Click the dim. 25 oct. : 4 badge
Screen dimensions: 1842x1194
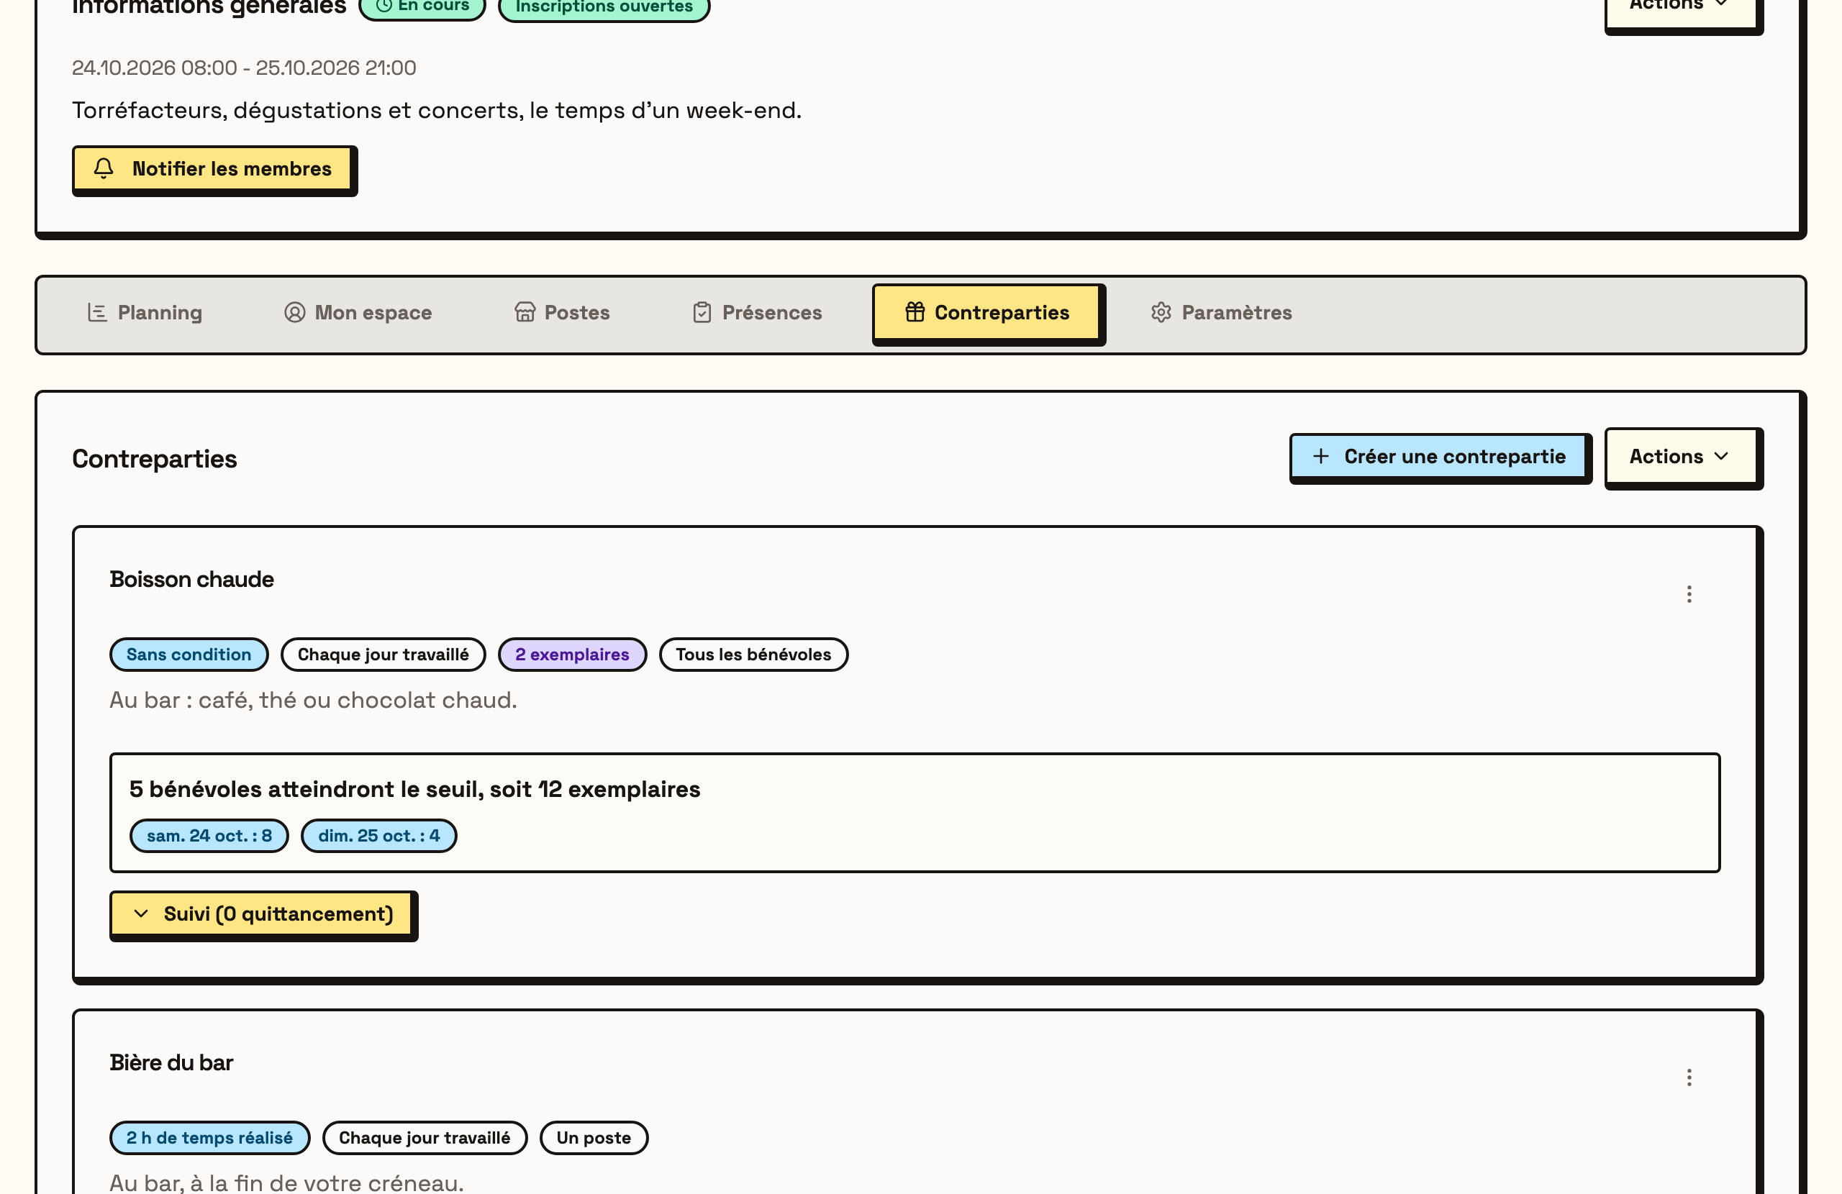point(378,835)
